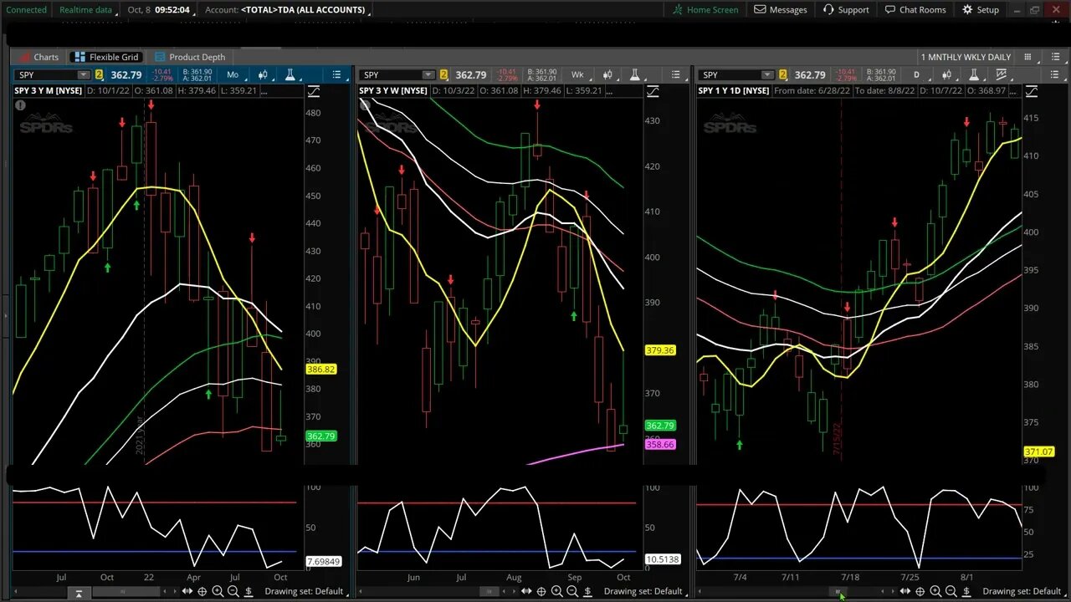Open the Mo timeframe selector

tap(233, 75)
